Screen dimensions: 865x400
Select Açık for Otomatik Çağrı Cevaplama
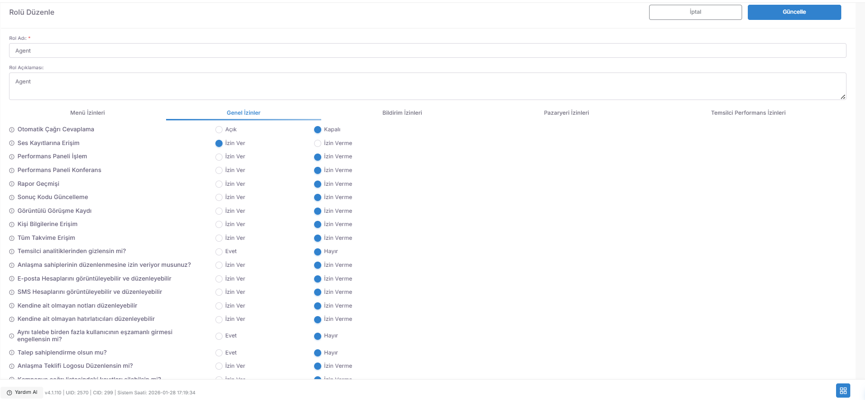coord(219,130)
